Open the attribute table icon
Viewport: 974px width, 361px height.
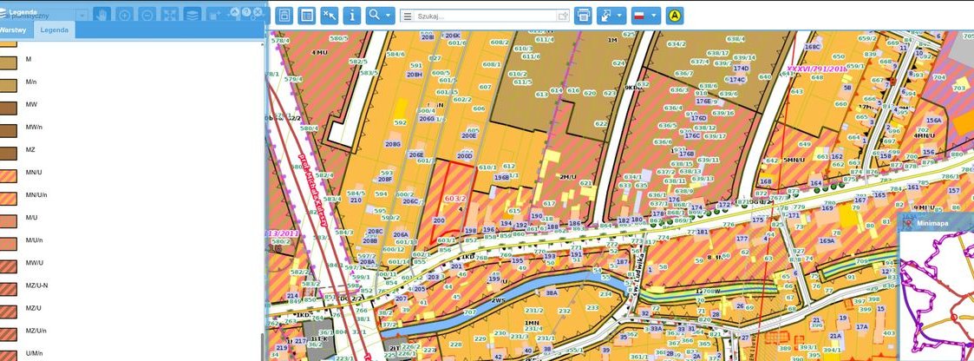[306, 15]
